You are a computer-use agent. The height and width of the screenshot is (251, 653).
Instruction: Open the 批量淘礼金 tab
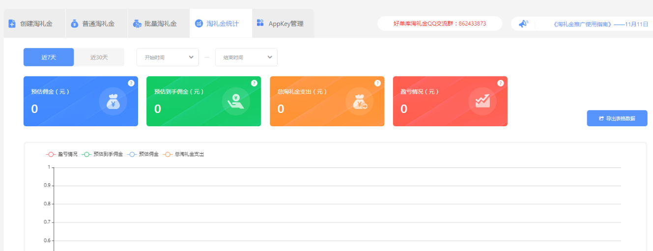158,24
